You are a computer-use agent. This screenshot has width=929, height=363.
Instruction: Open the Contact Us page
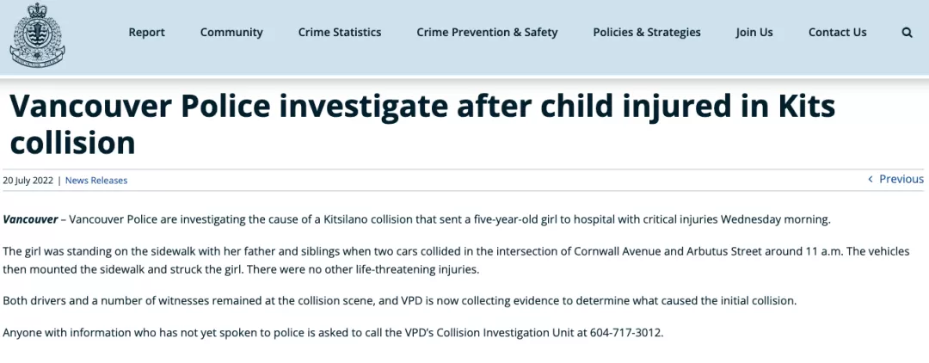(x=837, y=33)
